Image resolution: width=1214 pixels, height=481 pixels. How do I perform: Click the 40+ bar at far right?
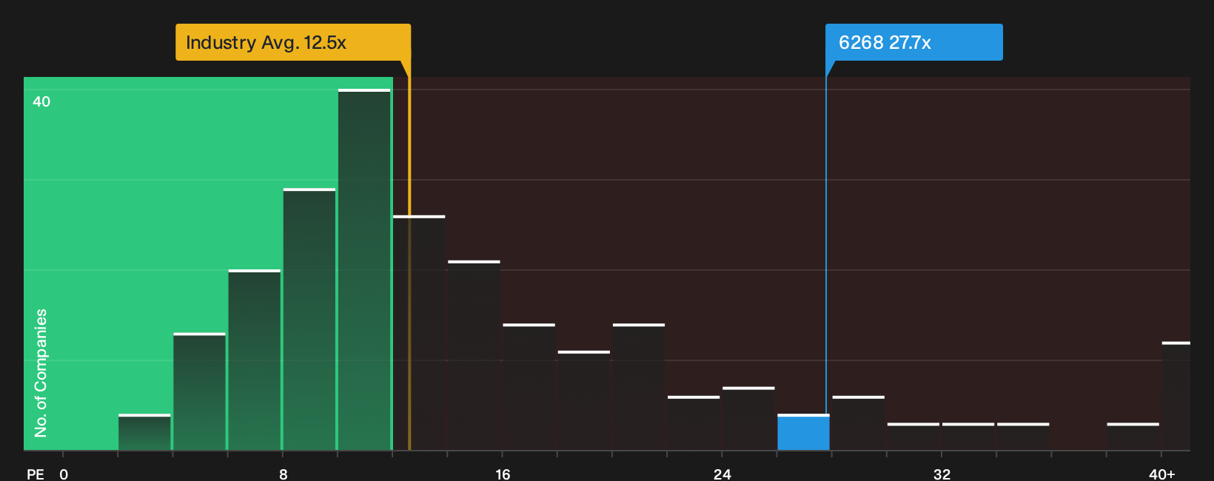click(1176, 396)
